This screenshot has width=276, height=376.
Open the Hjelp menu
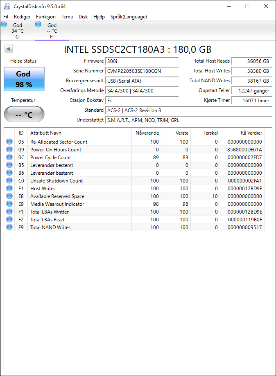click(99, 17)
